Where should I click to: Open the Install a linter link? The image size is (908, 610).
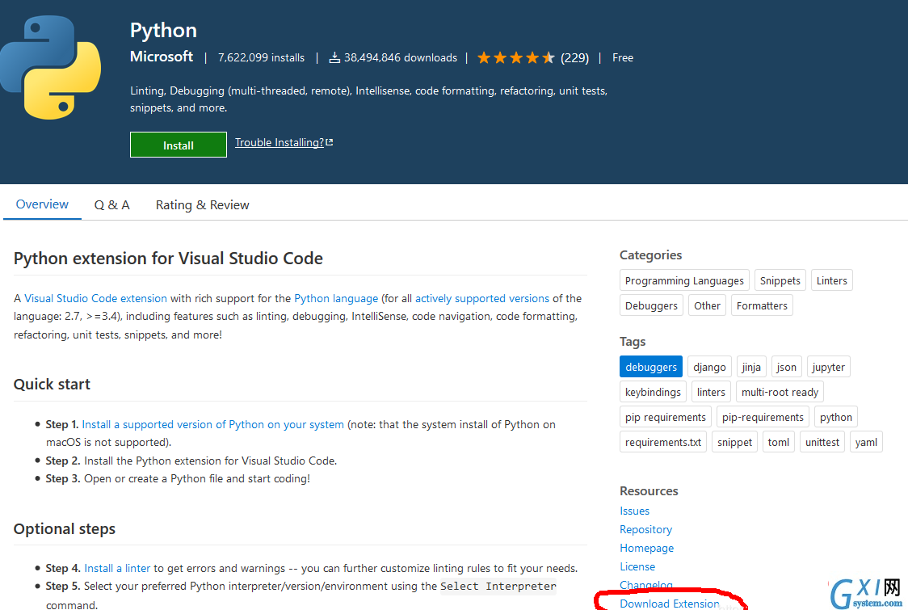pyautogui.click(x=117, y=568)
